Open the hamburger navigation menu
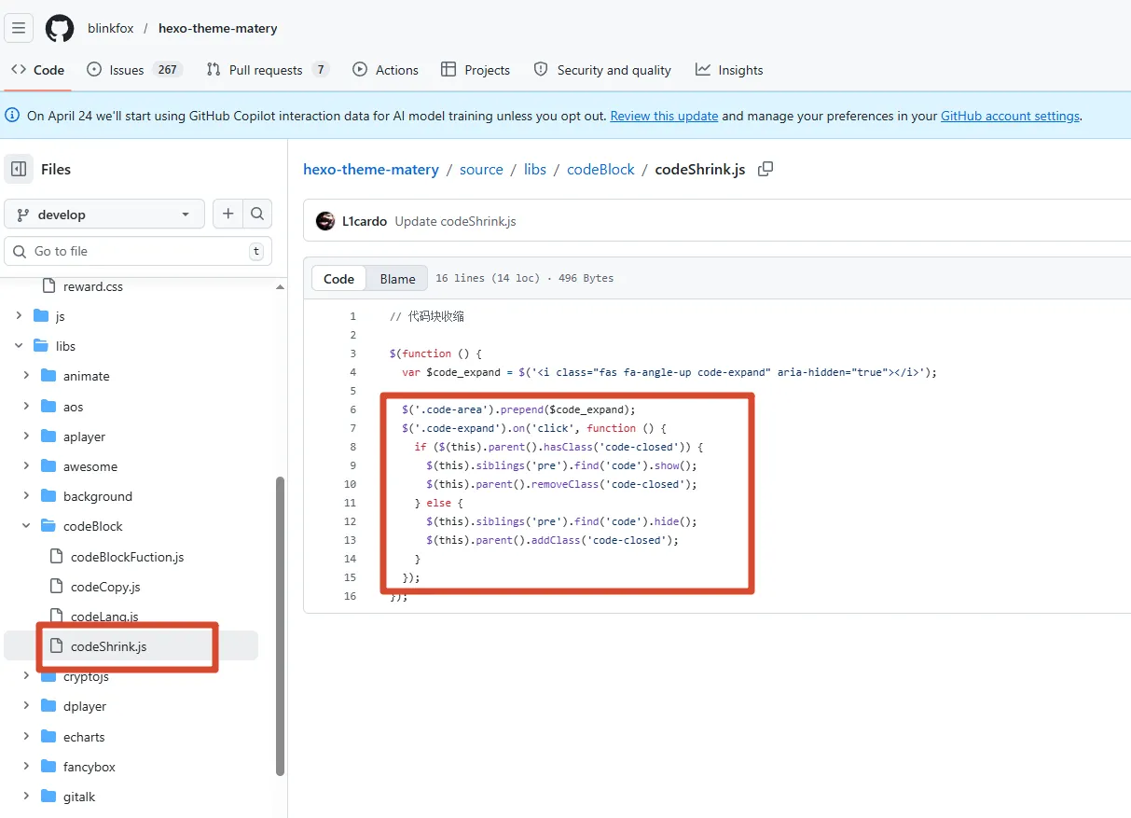This screenshot has height=818, width=1131. (19, 28)
